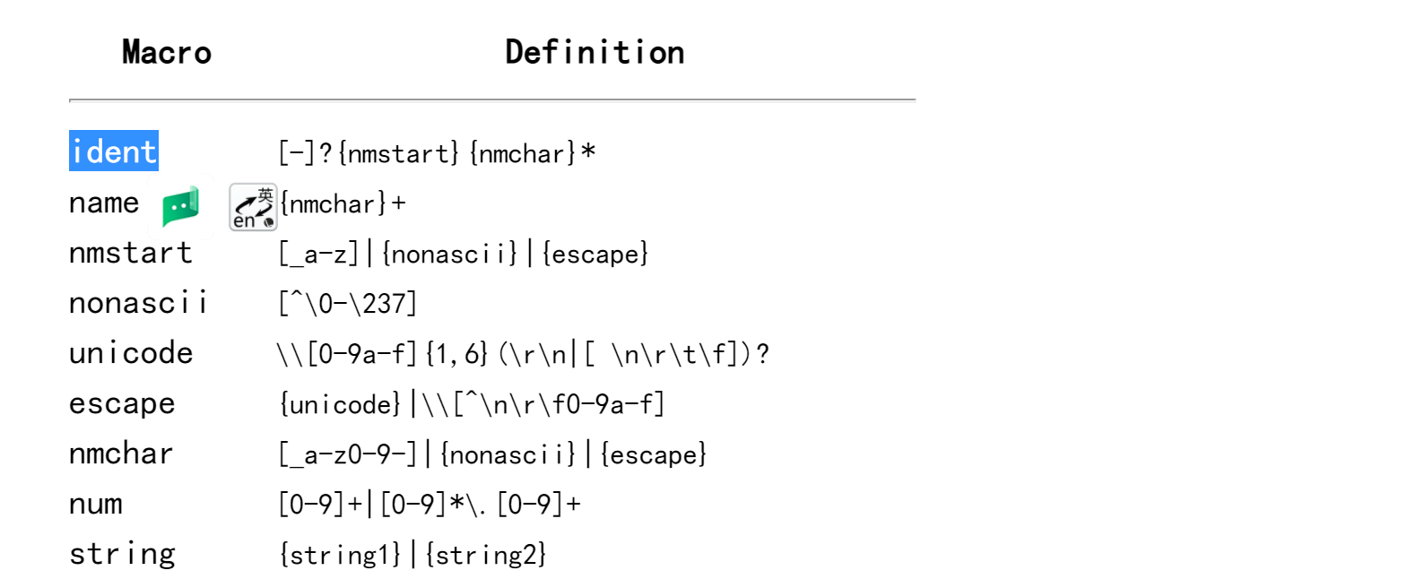Click the num regex definition
This screenshot has width=1415, height=579.
(x=430, y=505)
